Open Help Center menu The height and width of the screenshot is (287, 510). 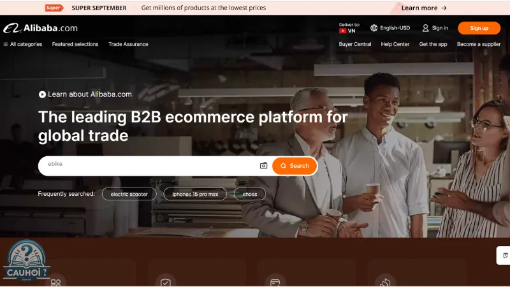[x=395, y=44]
